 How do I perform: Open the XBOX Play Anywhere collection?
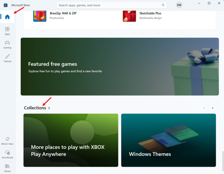(71, 140)
